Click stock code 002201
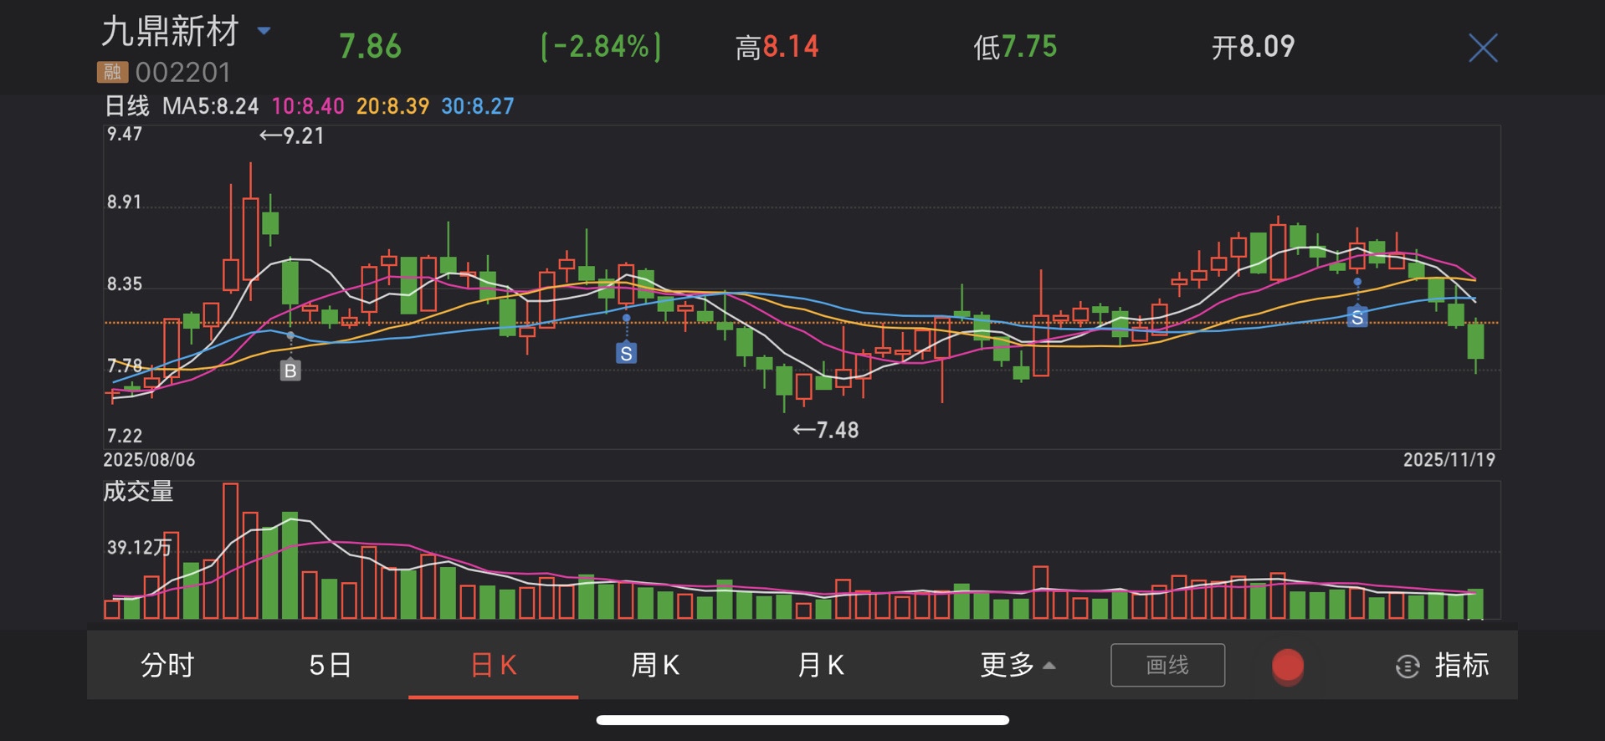This screenshot has width=1605, height=741. pyautogui.click(x=182, y=73)
